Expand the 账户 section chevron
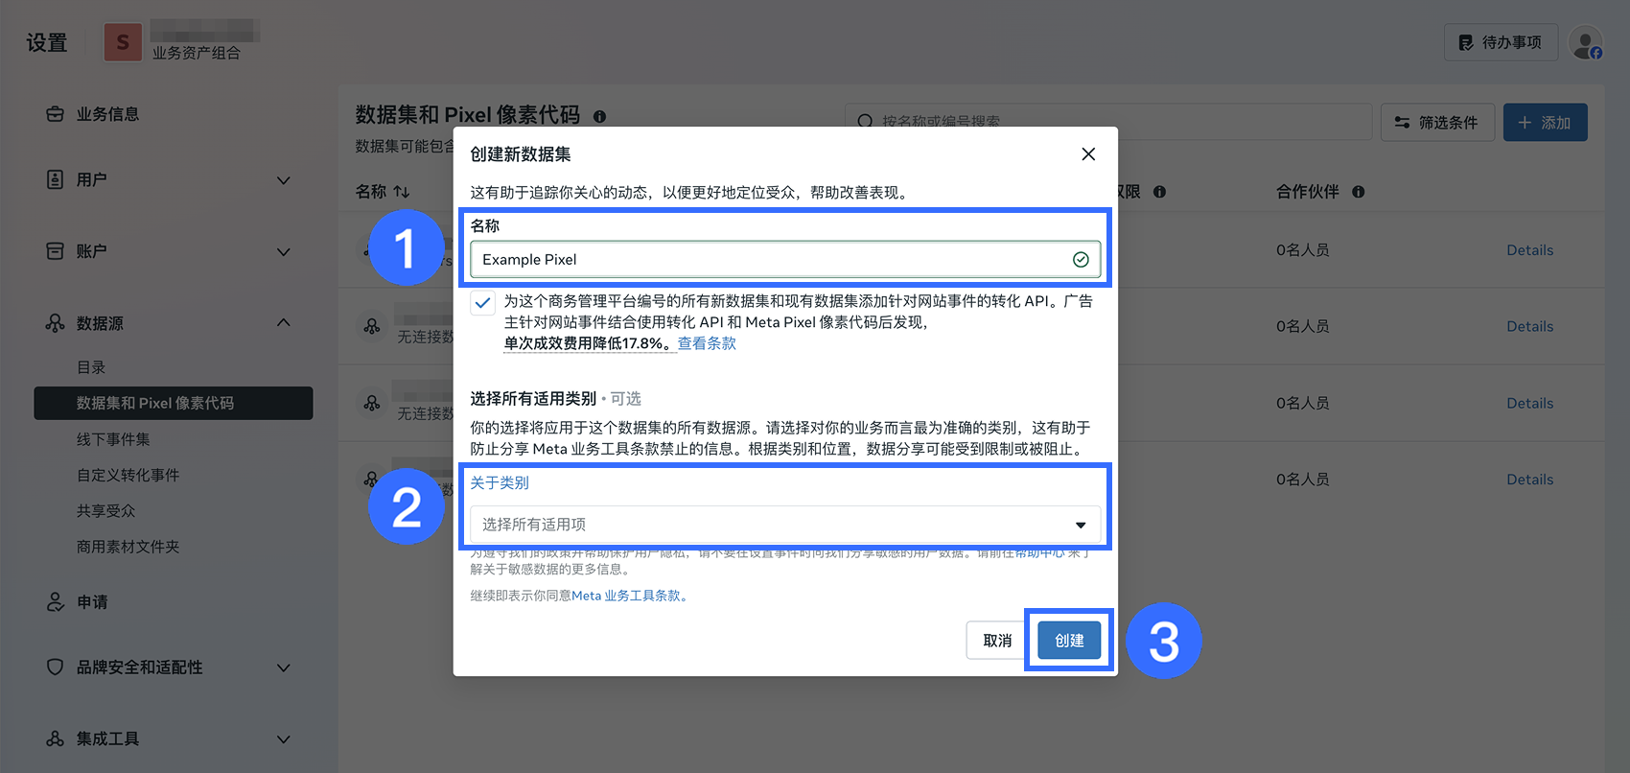 [284, 252]
